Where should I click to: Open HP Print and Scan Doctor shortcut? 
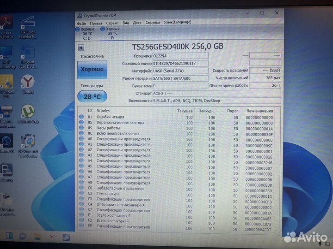point(28,146)
